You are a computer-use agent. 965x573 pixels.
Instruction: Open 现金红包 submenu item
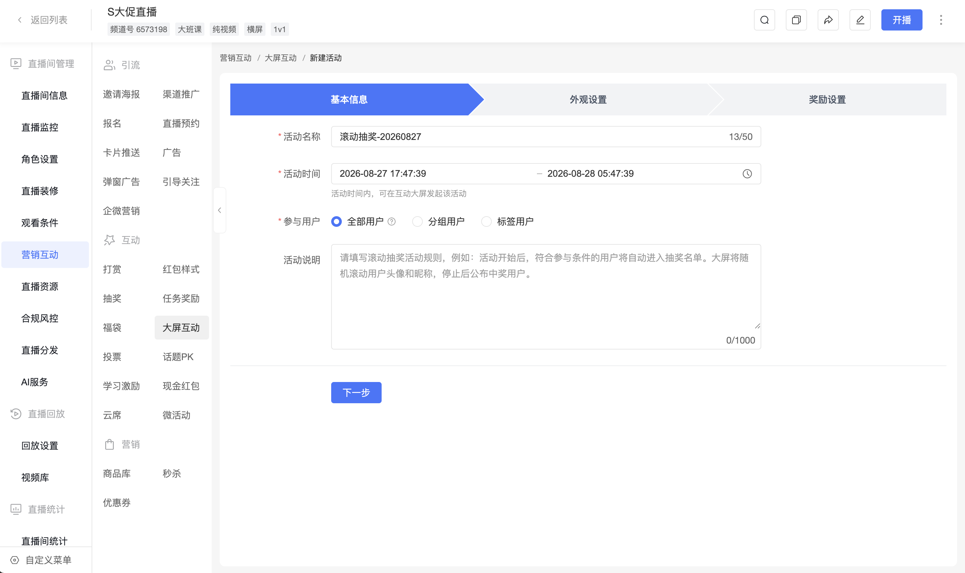click(181, 386)
